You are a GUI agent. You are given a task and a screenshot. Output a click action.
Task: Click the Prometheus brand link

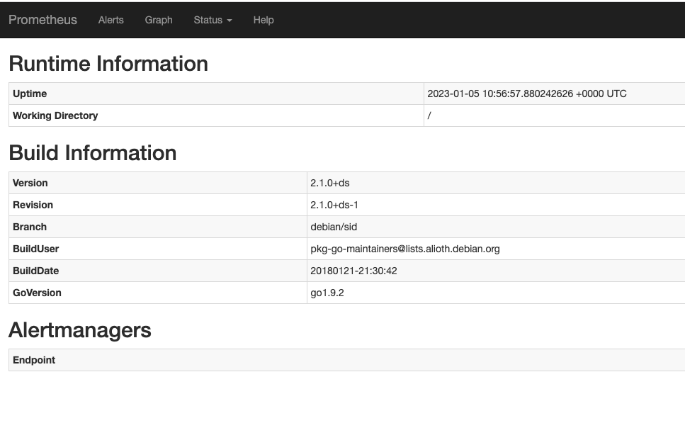click(43, 20)
